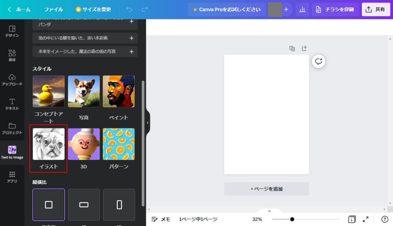Click the canvas scroll-down arrow
This screenshot has height=226, width=393.
tap(390, 203)
